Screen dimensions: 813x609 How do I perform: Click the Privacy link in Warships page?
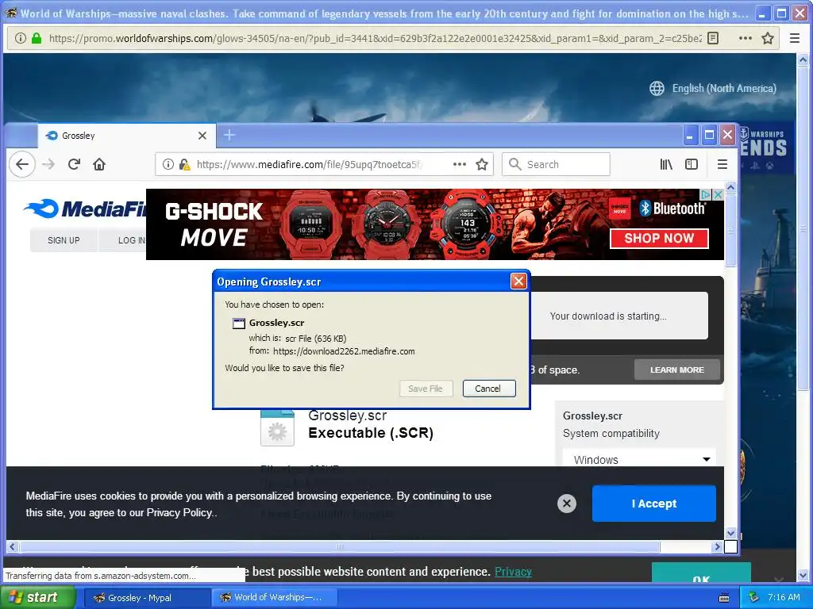(514, 571)
